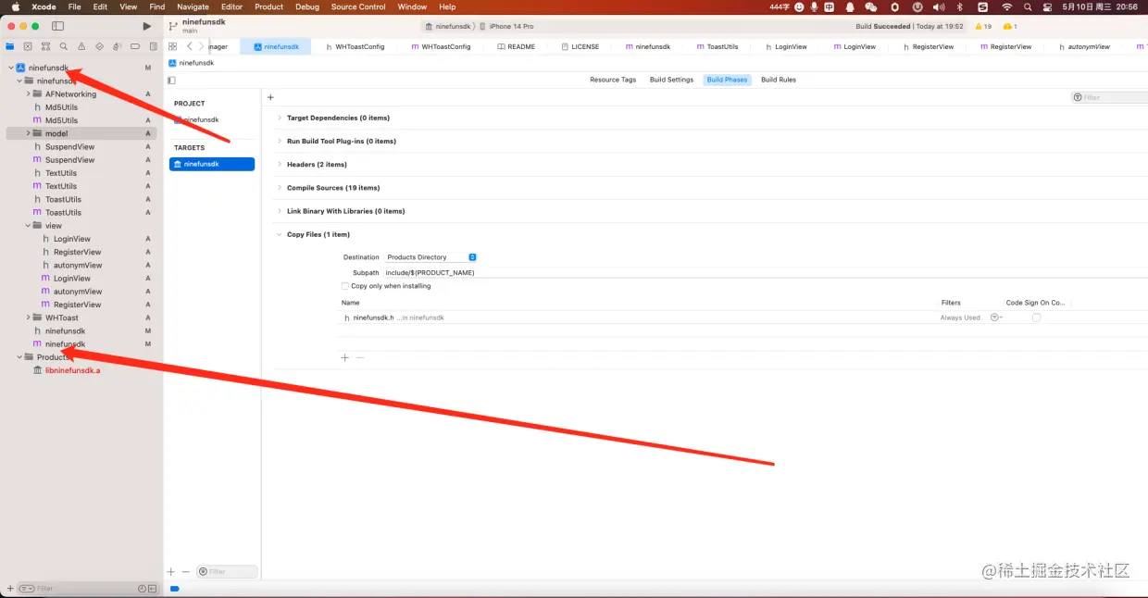Expand Link Binary With Libraries section

pos(280,211)
